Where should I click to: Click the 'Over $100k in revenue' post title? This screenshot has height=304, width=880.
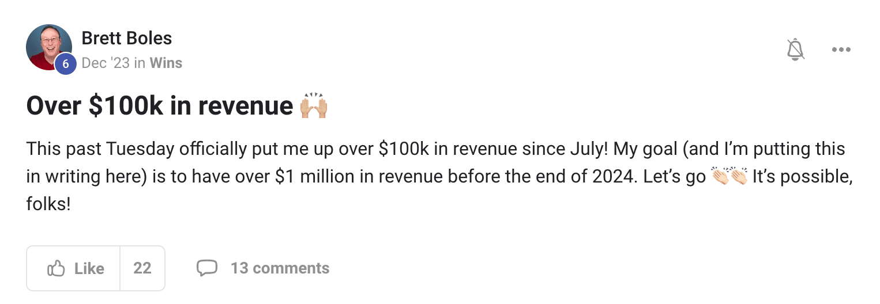pyautogui.click(x=160, y=107)
